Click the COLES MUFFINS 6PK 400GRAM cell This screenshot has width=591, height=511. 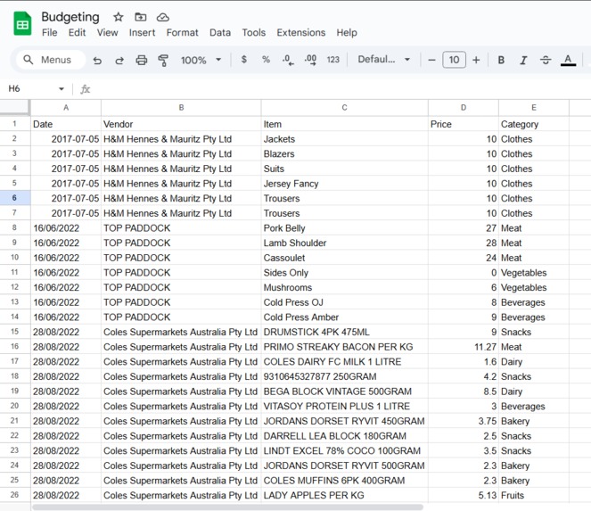344,480
